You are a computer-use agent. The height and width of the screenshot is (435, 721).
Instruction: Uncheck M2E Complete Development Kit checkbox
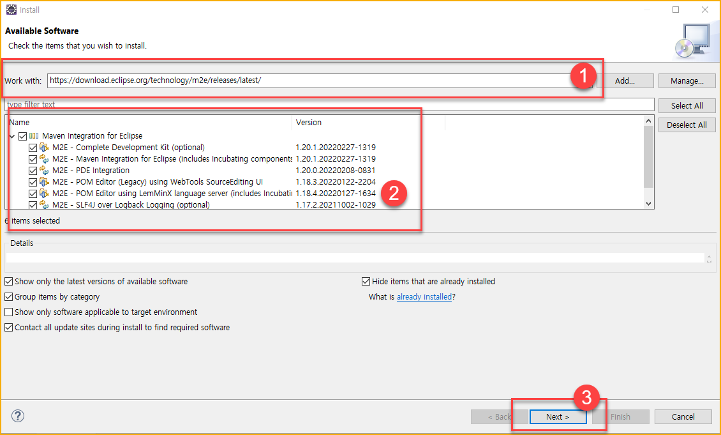[33, 148]
